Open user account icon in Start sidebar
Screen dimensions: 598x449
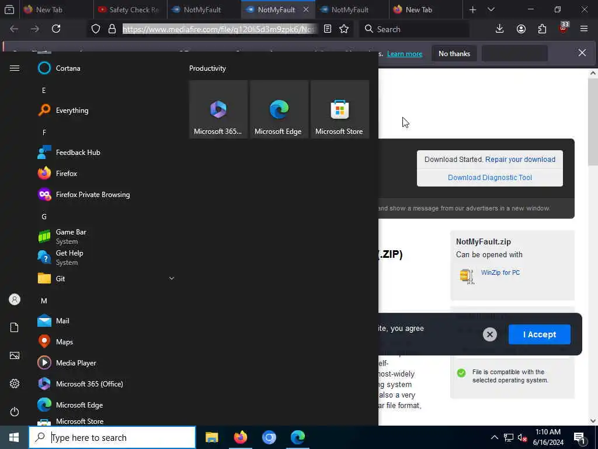tap(15, 299)
